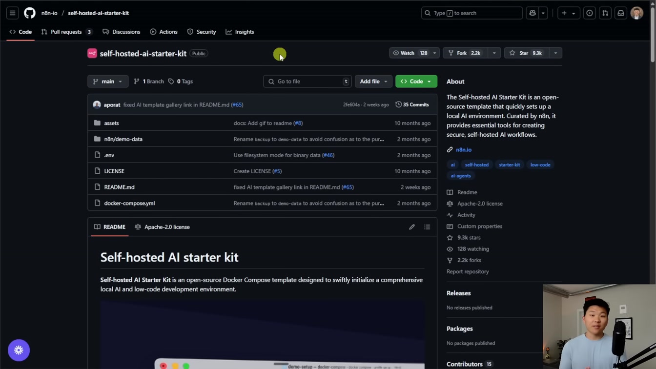
Task: Click the low-code topic tag
Action: [540, 165]
